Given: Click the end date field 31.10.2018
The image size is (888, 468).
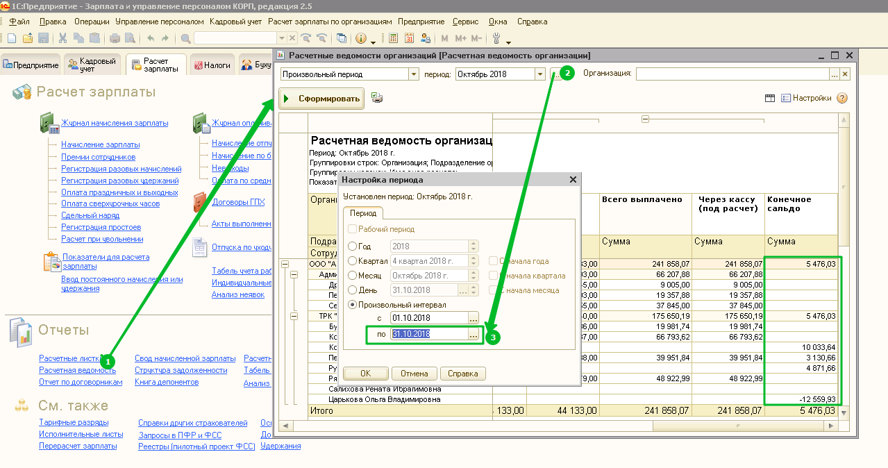Looking at the screenshot, I should pyautogui.click(x=428, y=334).
